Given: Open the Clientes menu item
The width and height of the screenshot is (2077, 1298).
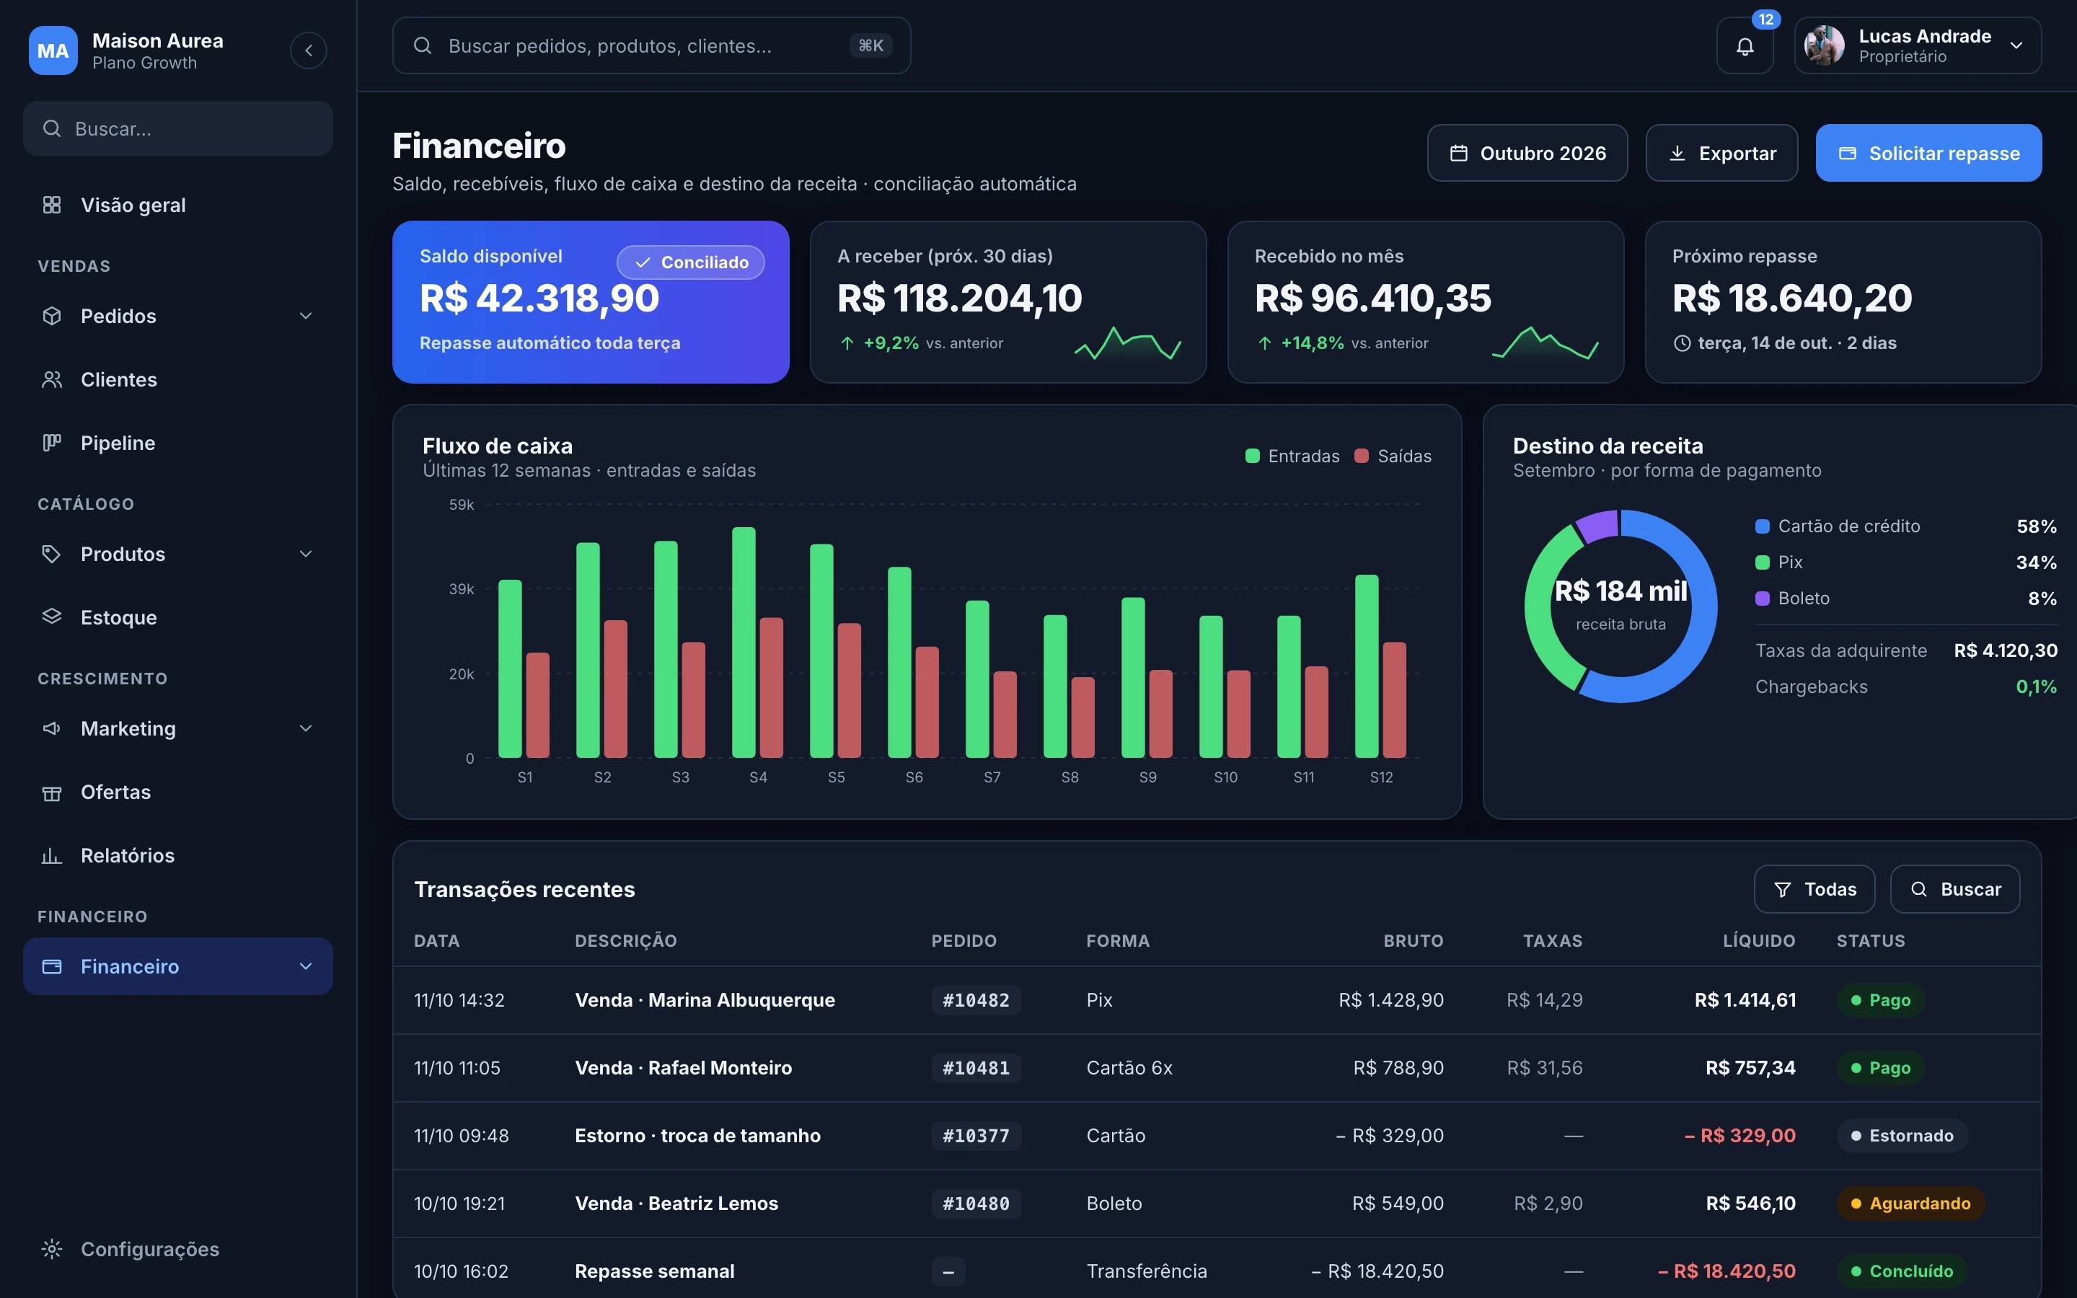Looking at the screenshot, I should click(x=177, y=379).
